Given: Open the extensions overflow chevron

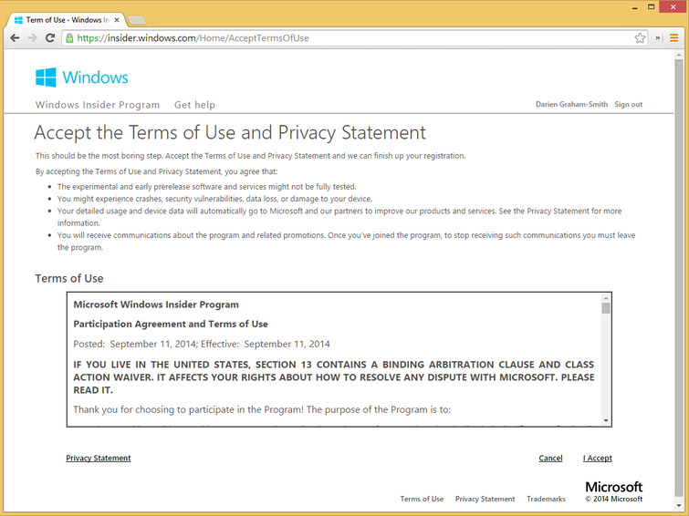Looking at the screenshot, I should (x=658, y=38).
